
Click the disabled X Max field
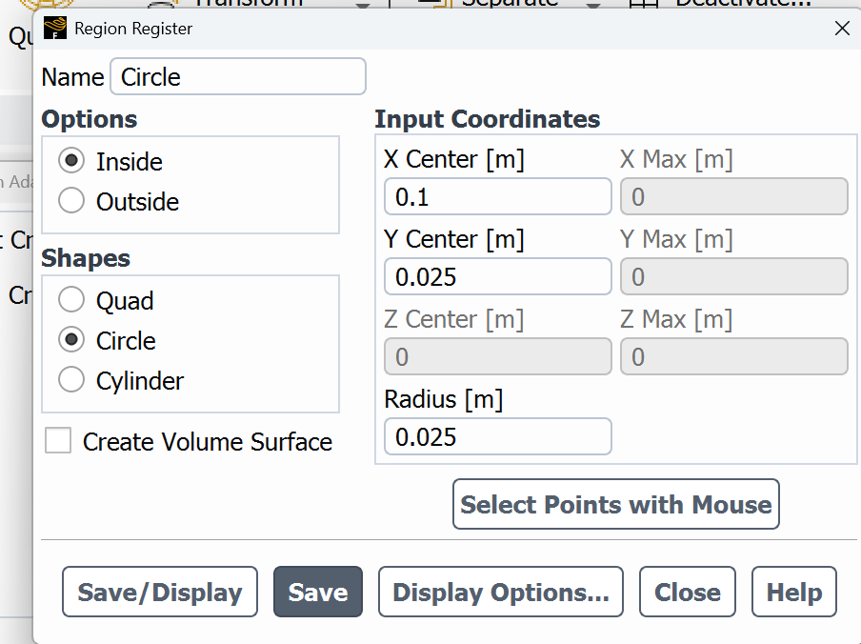pyautogui.click(x=733, y=197)
